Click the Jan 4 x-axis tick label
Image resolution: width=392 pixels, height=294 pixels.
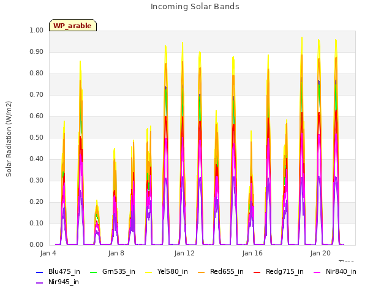point(48,253)
